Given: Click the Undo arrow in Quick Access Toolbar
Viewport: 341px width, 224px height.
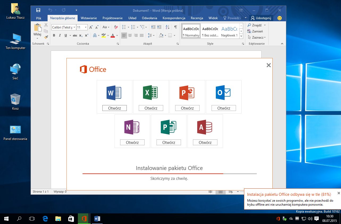Looking at the screenshot, I should click(x=50, y=10).
